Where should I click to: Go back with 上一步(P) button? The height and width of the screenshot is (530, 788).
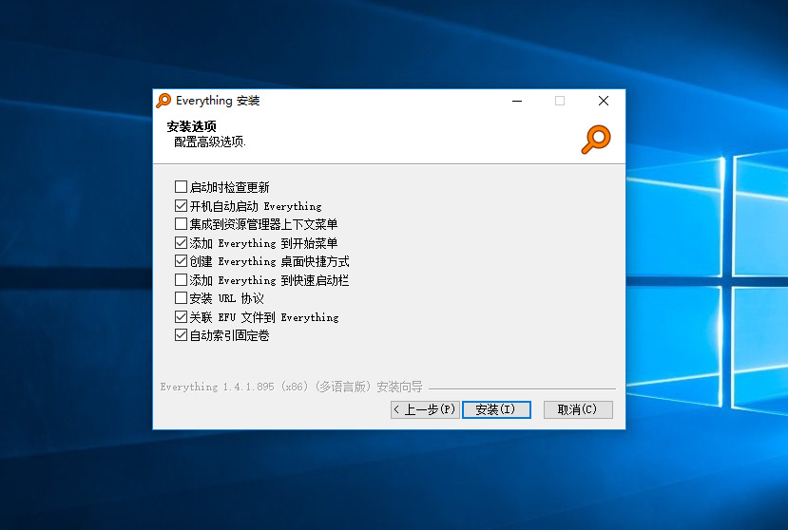[x=425, y=409]
